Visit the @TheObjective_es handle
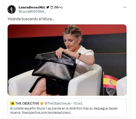This screenshot has height=119, width=136. (57, 104)
